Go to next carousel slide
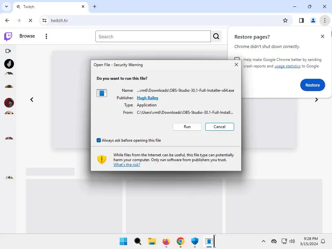The width and height of the screenshot is (332, 249). [316, 100]
